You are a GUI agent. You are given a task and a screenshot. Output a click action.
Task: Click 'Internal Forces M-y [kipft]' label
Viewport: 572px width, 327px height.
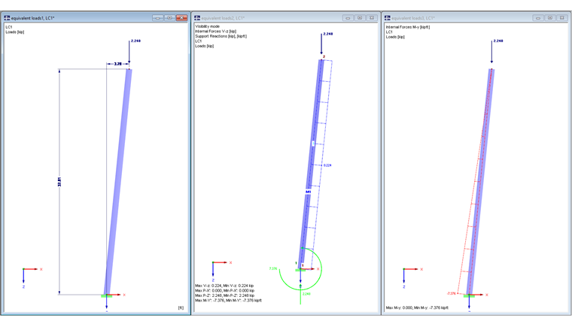point(408,27)
